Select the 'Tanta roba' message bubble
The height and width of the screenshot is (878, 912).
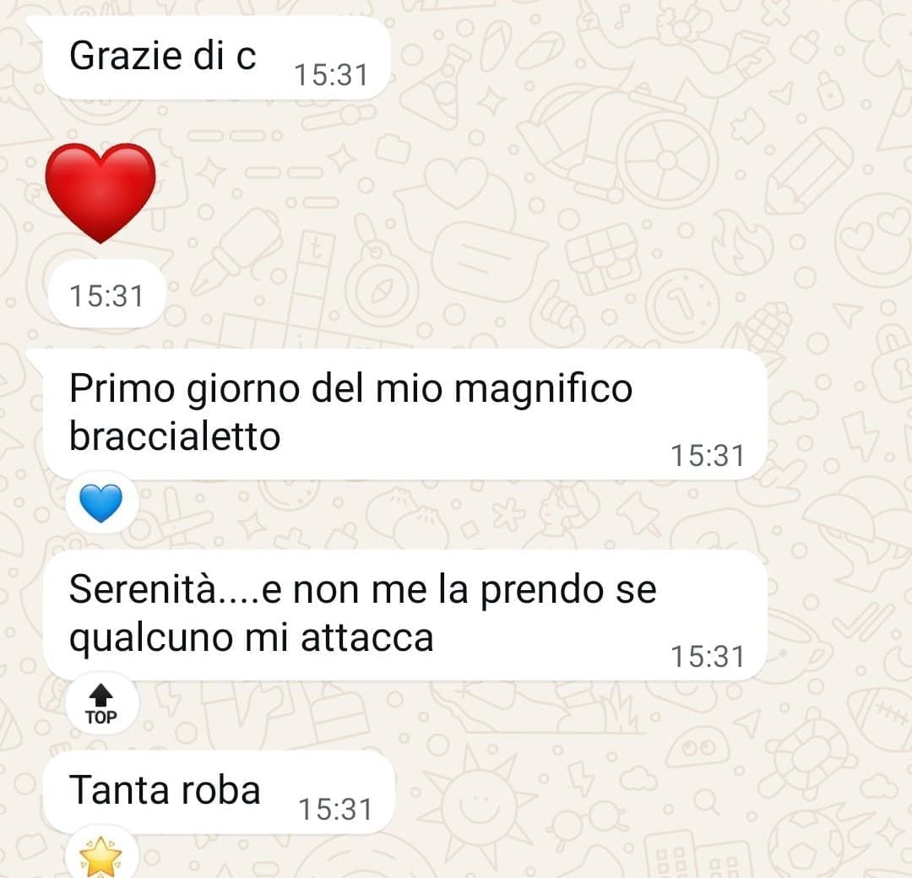point(220,793)
